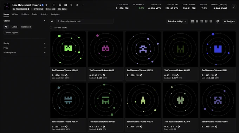The width and height of the screenshot is (239, 133).
Task: Select the Not Listed status filter
Action: pos(26,27)
